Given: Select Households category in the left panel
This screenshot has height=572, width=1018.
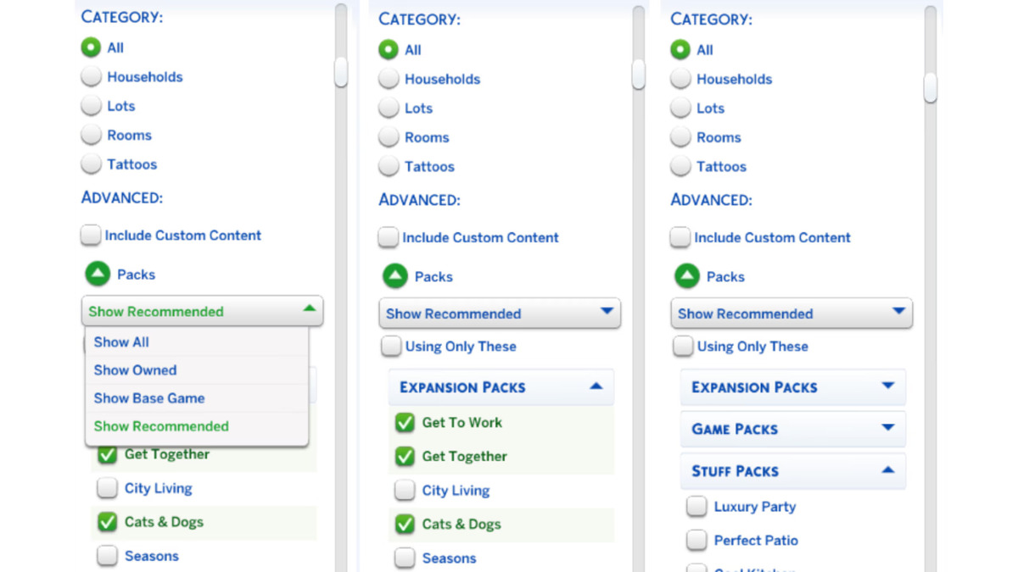Looking at the screenshot, I should (91, 77).
